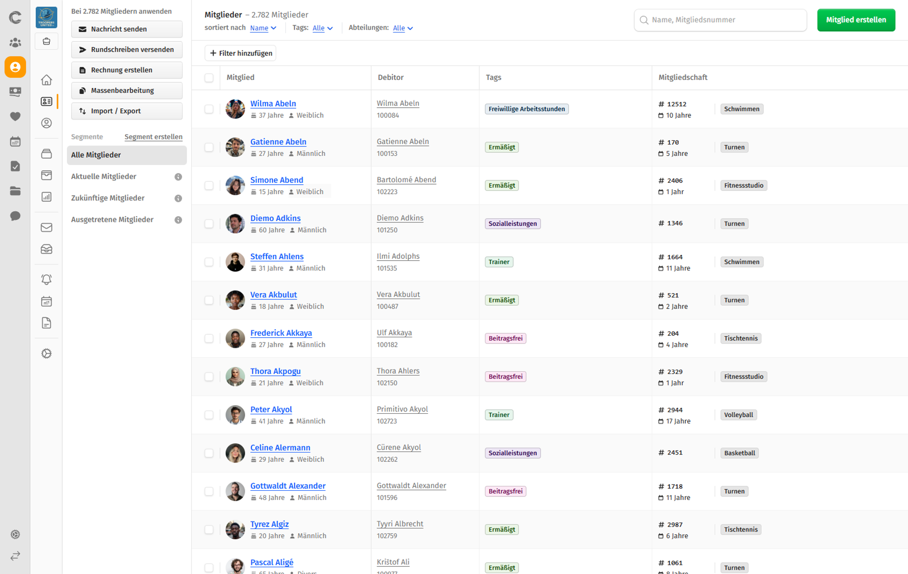Image resolution: width=908 pixels, height=574 pixels.
Task: Expand the Abteilungen Alle dropdown
Action: point(403,28)
